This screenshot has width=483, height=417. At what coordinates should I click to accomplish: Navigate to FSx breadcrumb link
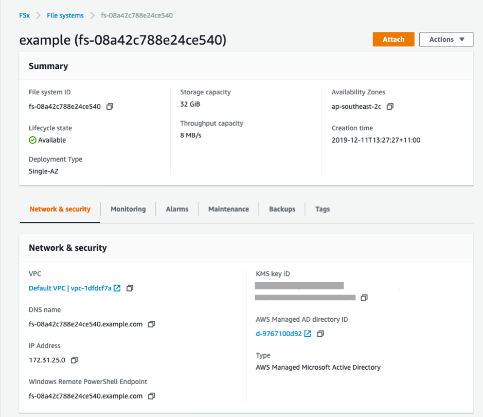24,15
